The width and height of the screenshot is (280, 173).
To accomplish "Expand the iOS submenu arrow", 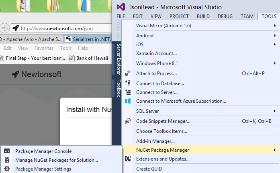I will point(275,44).
